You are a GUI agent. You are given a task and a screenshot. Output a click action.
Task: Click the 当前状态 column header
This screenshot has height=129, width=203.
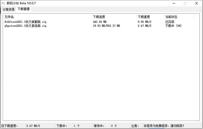pyautogui.click(x=179, y=17)
